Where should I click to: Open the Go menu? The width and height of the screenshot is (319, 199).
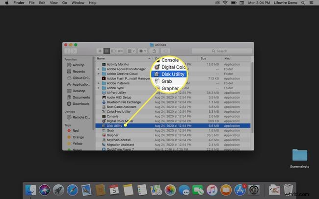coord(64,2)
